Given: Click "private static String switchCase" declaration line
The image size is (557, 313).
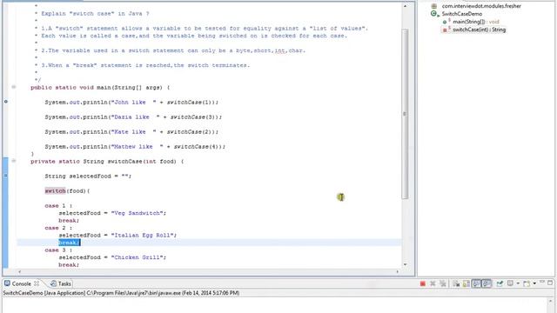Looking at the screenshot, I should (107, 162).
